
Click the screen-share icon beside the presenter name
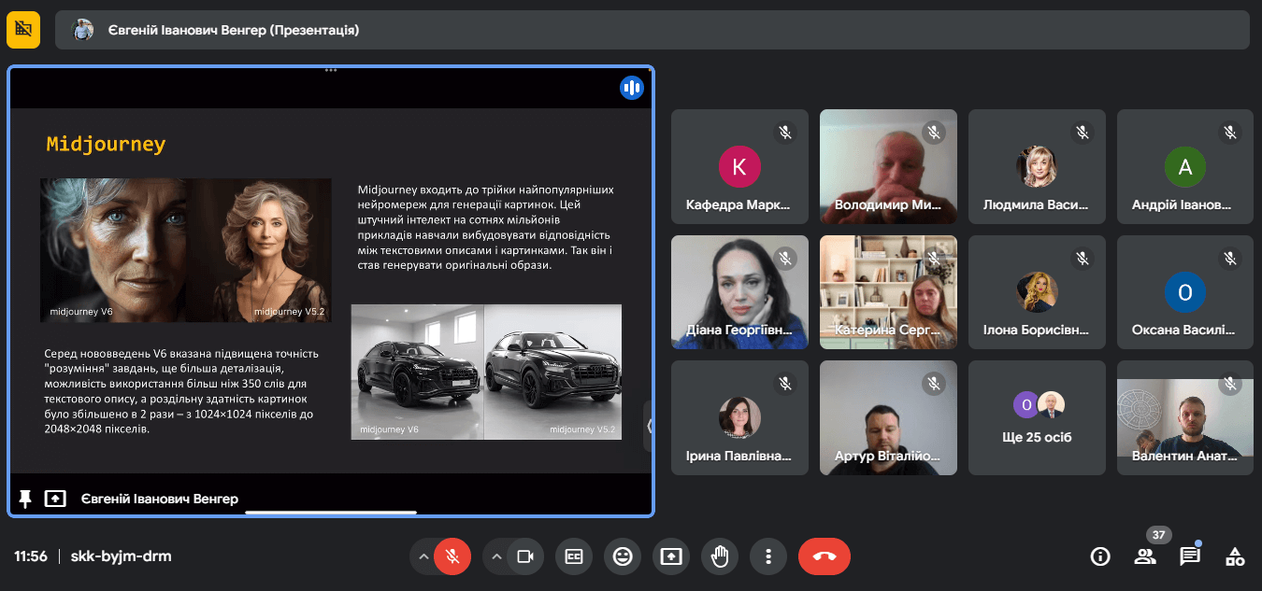(55, 499)
